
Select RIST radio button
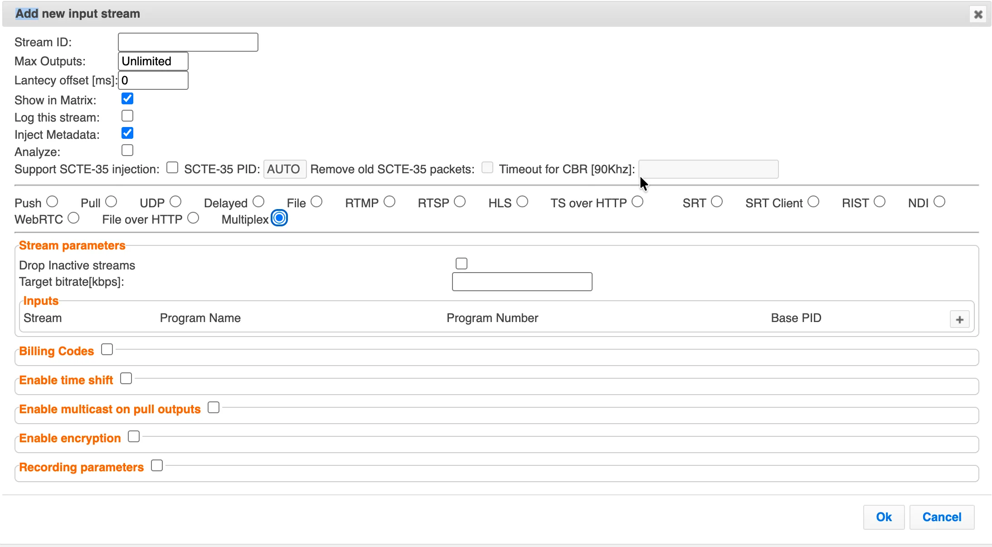pyautogui.click(x=880, y=201)
